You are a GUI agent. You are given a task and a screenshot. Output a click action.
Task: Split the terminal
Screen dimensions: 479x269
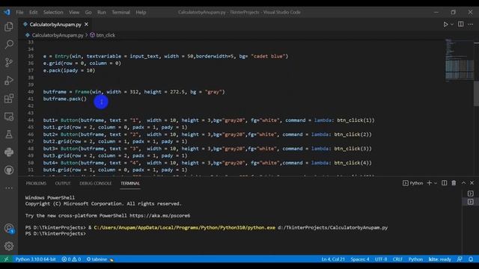(444, 183)
